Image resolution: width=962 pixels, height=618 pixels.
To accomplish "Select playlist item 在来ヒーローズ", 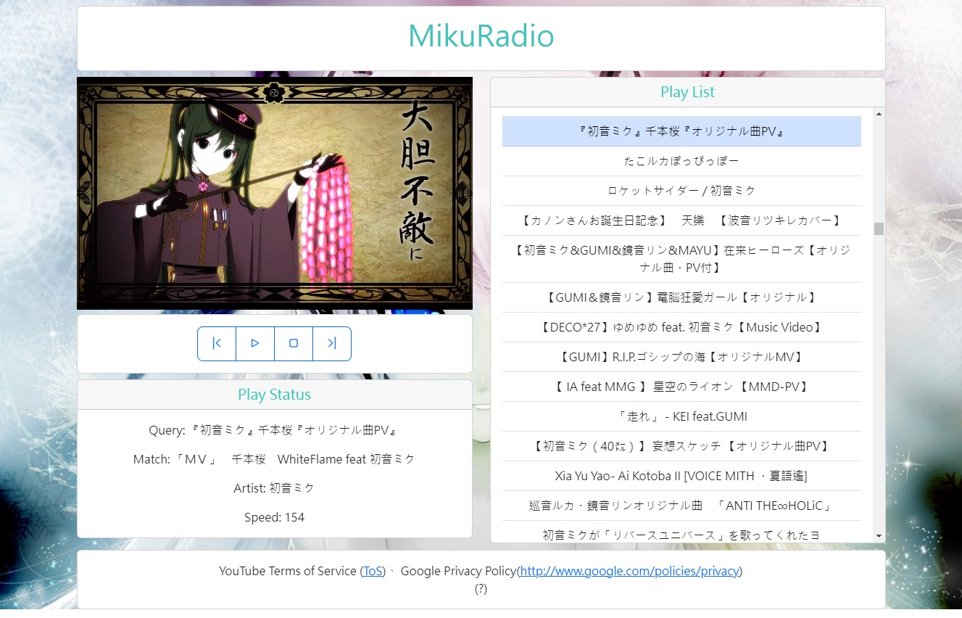I will coord(681,259).
